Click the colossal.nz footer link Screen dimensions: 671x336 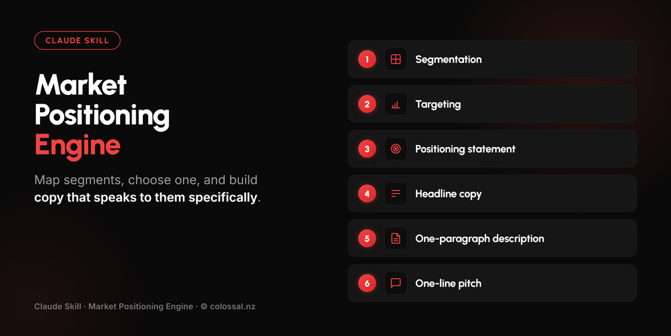click(x=232, y=307)
